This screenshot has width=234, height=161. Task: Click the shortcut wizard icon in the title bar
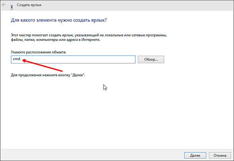[12, 7]
